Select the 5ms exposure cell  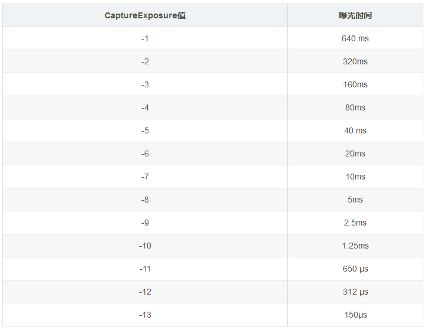click(x=355, y=200)
